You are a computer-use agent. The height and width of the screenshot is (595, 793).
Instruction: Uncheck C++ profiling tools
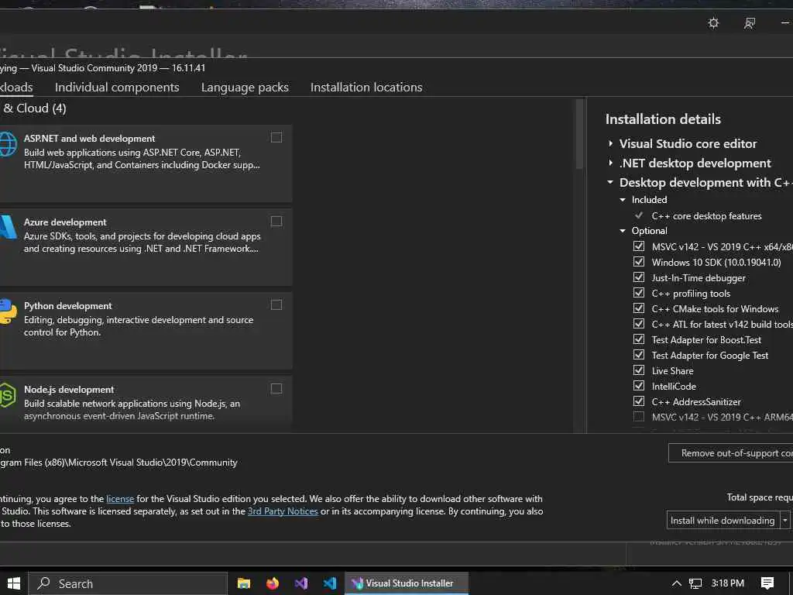click(639, 292)
